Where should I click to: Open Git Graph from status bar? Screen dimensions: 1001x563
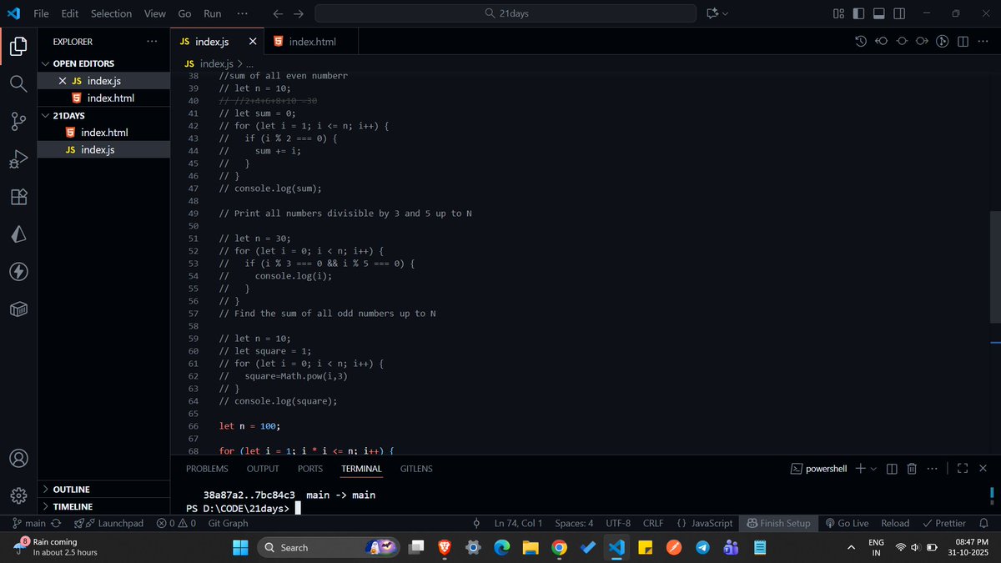click(x=227, y=523)
